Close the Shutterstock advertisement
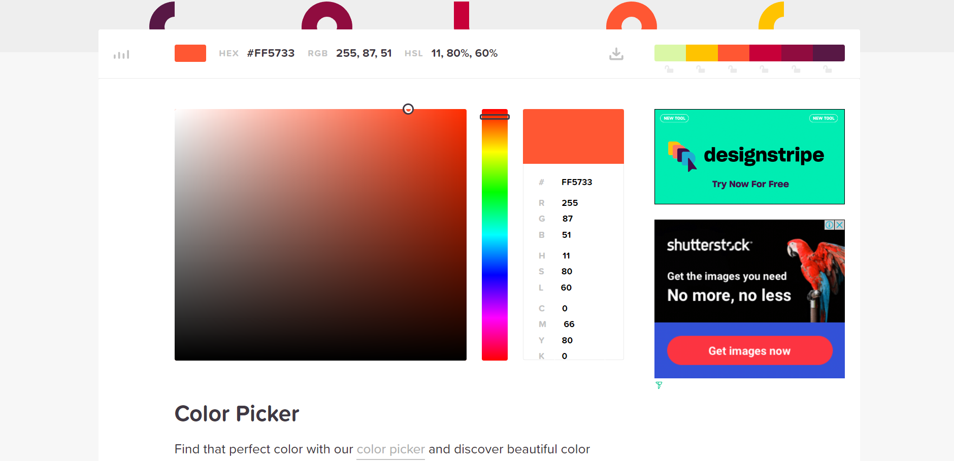 [839, 225]
